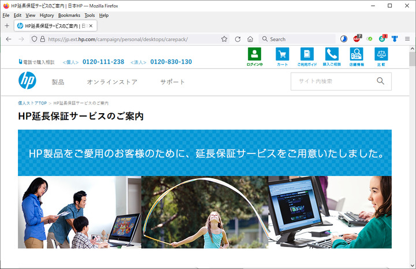Open the store information icon
The height and width of the screenshot is (269, 416).
[x=356, y=54]
